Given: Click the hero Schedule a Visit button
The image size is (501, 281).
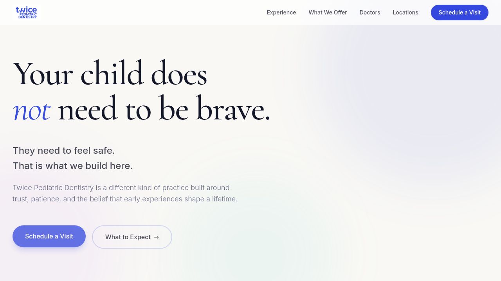Looking at the screenshot, I should [49, 236].
